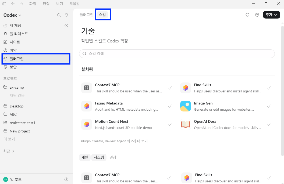This screenshot has width=284, height=184.
Task: Toggle checkmark for Image Gen
Action: pos(269,106)
